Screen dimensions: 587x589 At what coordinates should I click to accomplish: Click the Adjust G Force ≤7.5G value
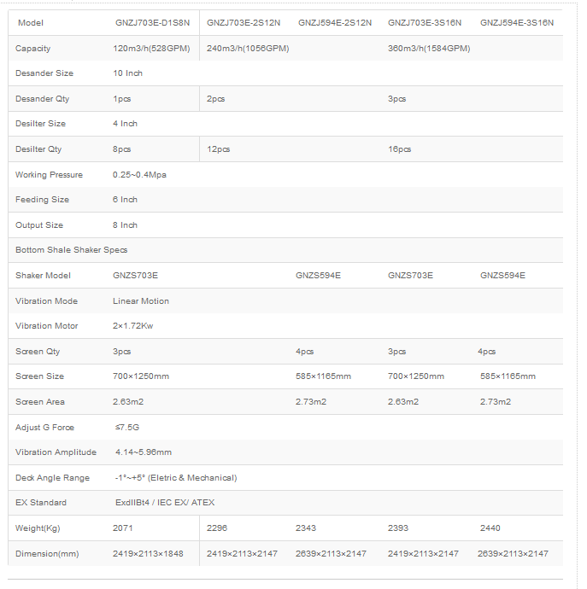pos(125,428)
